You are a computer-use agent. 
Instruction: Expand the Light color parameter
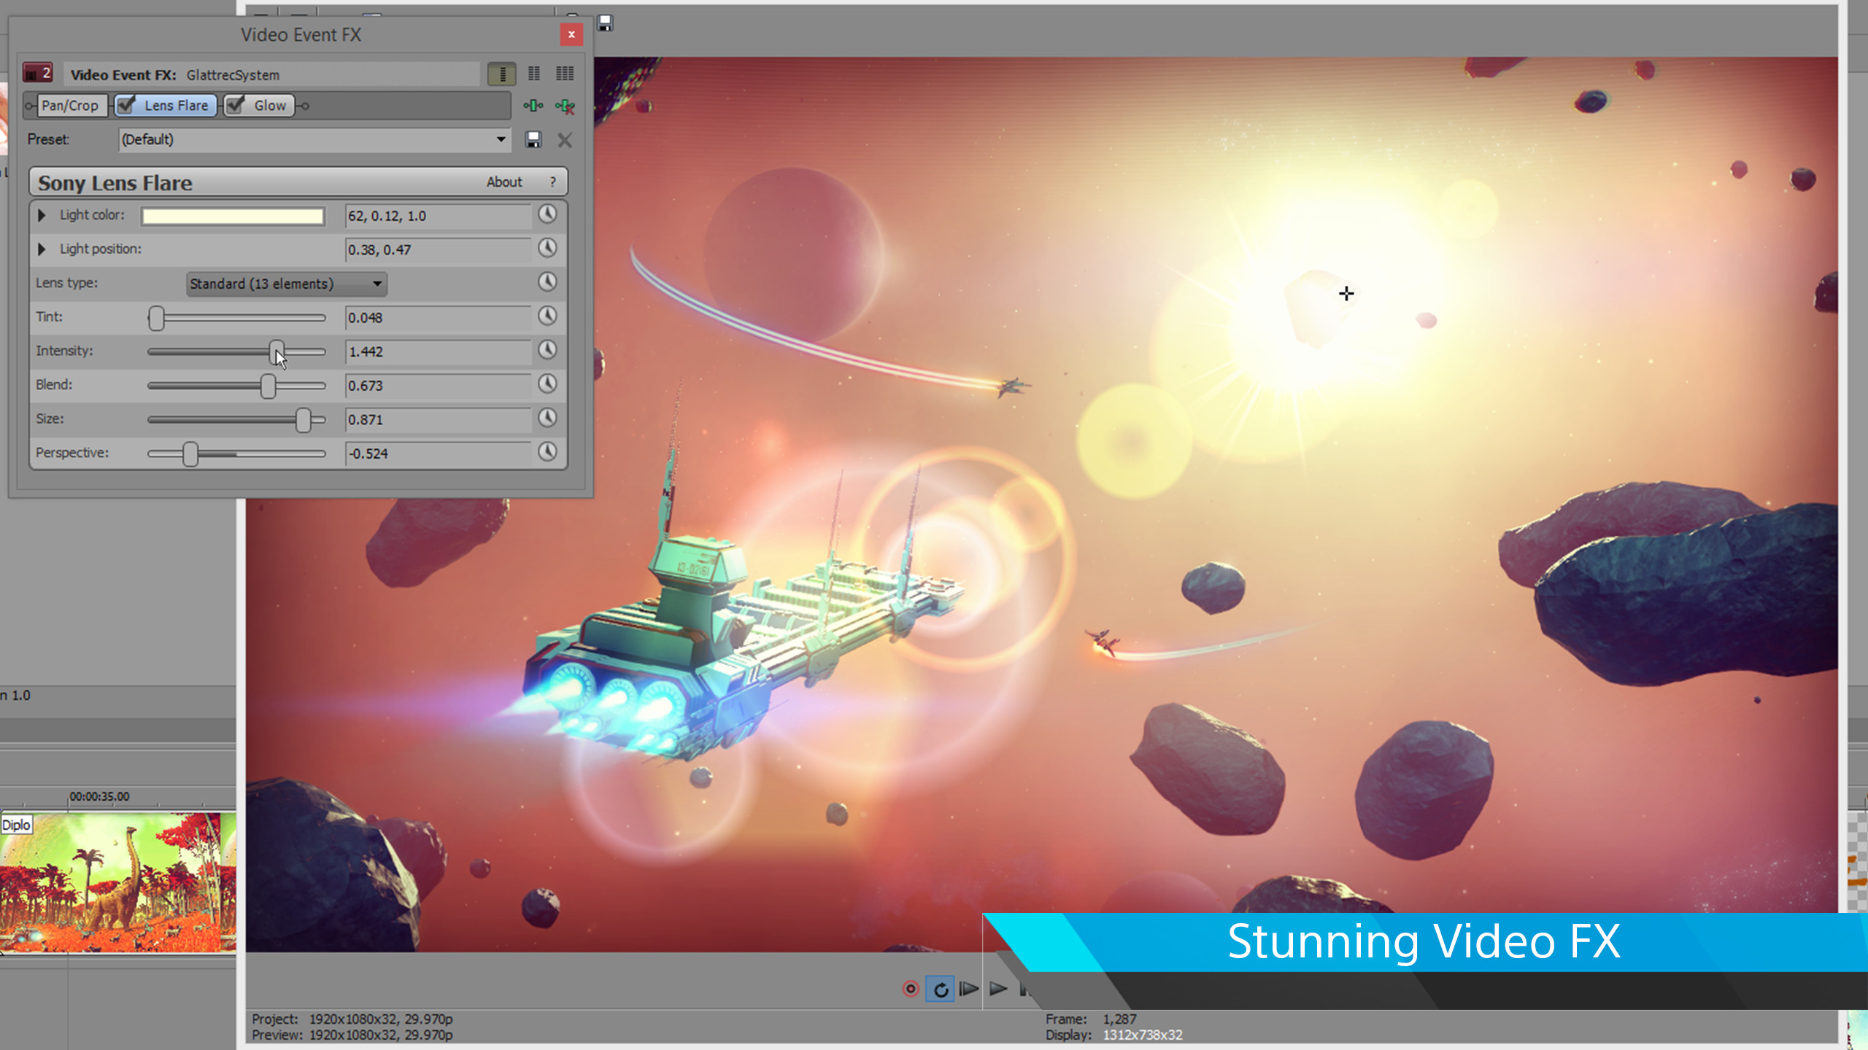(x=42, y=214)
